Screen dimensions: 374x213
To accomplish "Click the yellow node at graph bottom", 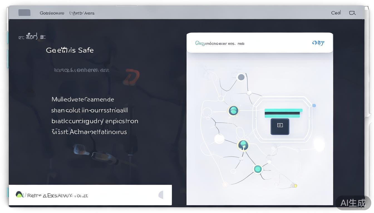I will pyautogui.click(x=295, y=186).
